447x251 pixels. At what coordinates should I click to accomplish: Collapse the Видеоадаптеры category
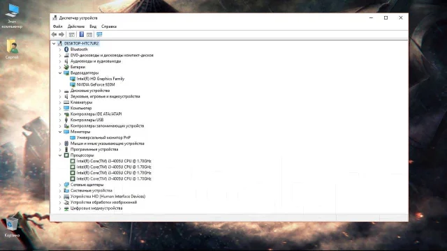pos(60,73)
